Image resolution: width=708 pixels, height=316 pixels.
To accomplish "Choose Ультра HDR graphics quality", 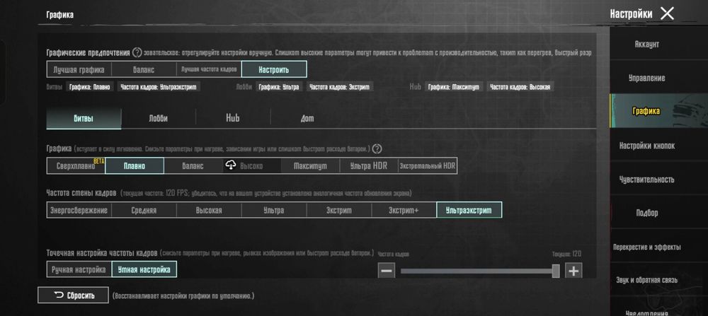I will [369, 166].
